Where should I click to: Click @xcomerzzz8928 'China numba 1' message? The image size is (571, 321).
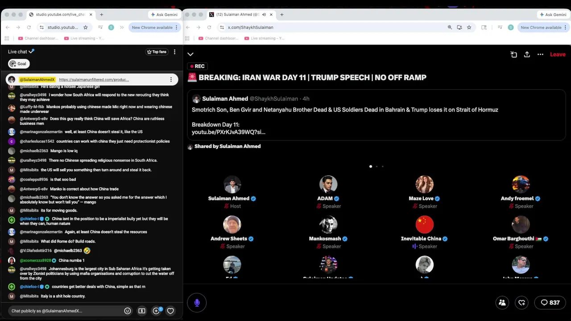point(71,260)
